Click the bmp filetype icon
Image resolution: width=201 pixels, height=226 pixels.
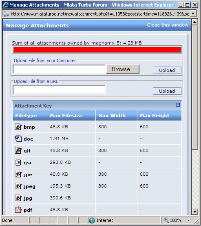coord(18,127)
